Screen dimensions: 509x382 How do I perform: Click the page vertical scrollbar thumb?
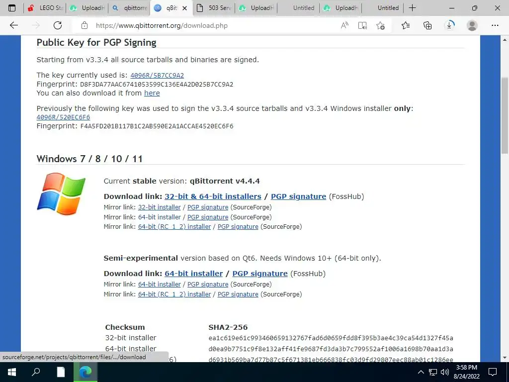click(505, 115)
